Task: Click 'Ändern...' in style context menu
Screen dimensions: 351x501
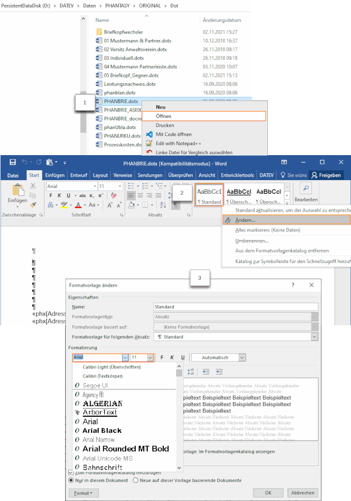Action: tap(286, 220)
